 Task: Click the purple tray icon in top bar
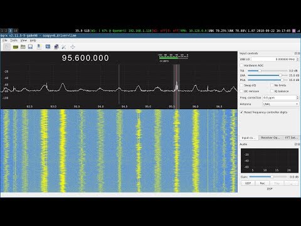coord(293,31)
